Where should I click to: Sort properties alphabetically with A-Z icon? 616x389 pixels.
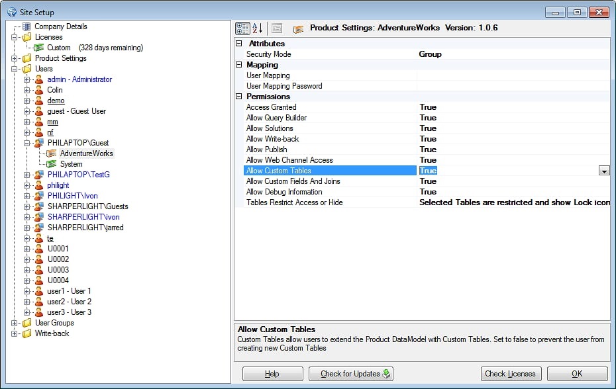pyautogui.click(x=257, y=28)
